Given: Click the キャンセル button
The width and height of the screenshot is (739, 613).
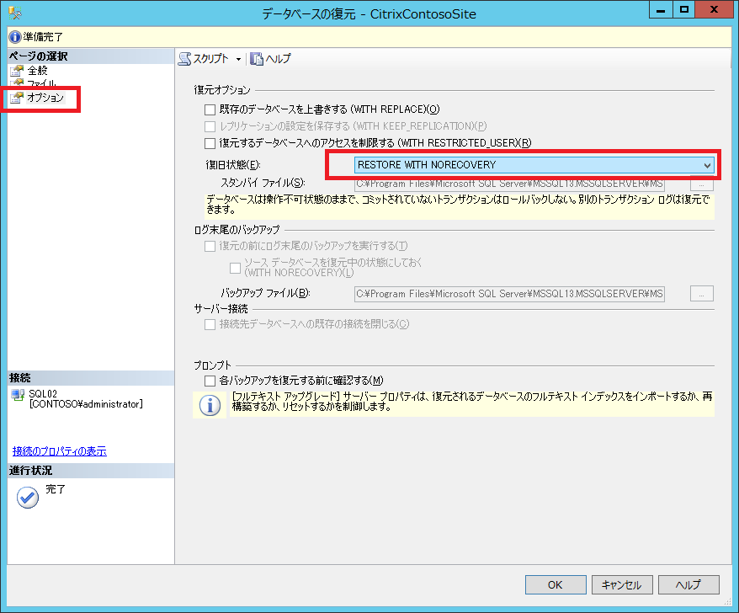Looking at the screenshot, I should [x=622, y=585].
